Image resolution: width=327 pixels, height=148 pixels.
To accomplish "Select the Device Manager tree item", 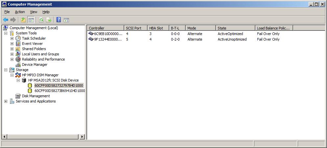I will coord(35,65).
